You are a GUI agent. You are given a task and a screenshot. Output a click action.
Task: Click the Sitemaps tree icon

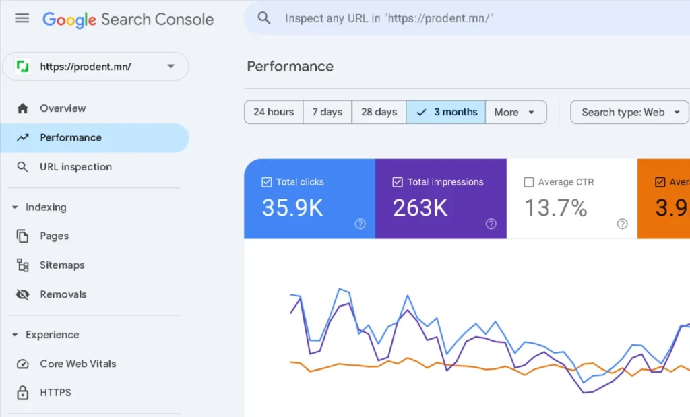22,265
